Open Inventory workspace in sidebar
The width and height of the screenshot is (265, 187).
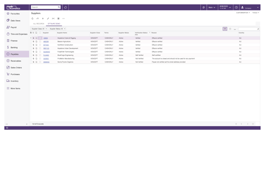pos(12,81)
